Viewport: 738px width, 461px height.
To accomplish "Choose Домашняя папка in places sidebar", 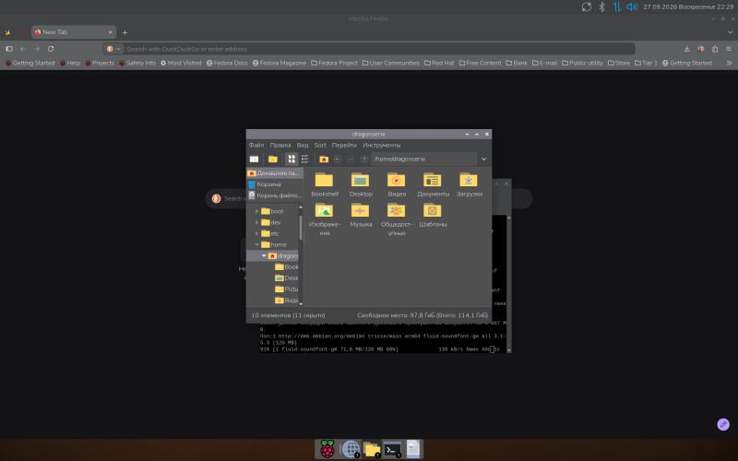I will pyautogui.click(x=274, y=173).
